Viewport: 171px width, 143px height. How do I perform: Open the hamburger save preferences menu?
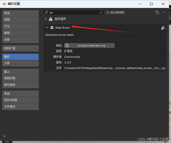(5, 136)
